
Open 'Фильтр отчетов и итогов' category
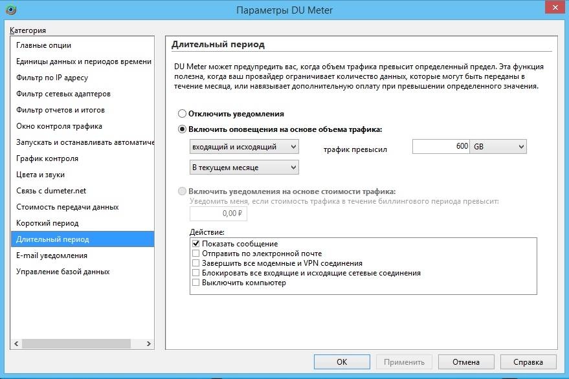point(83,110)
